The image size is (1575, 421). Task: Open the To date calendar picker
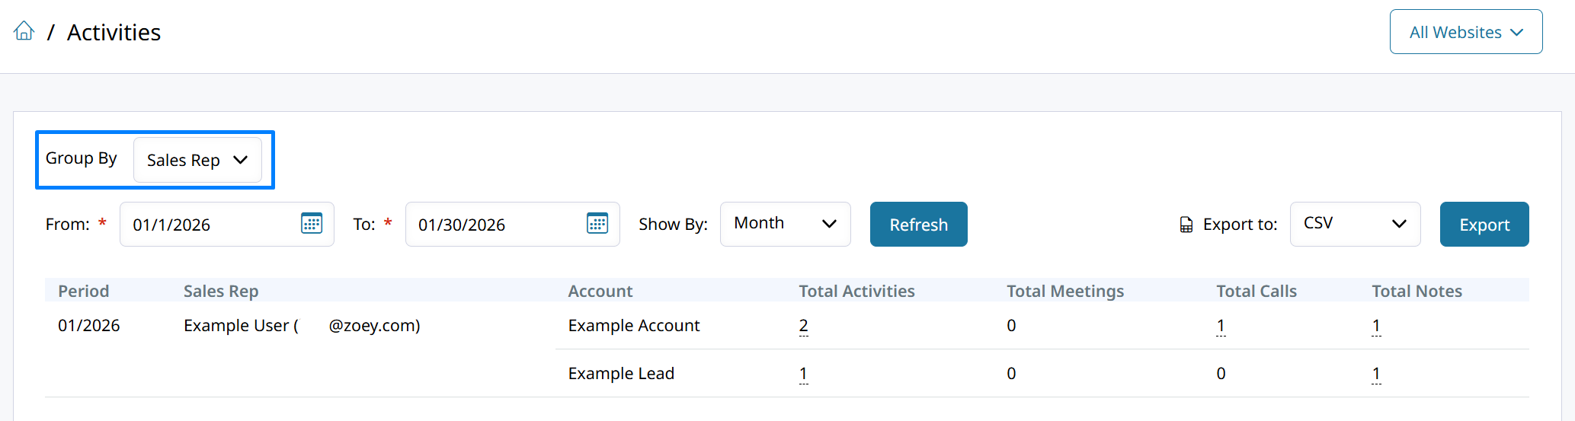point(597,224)
